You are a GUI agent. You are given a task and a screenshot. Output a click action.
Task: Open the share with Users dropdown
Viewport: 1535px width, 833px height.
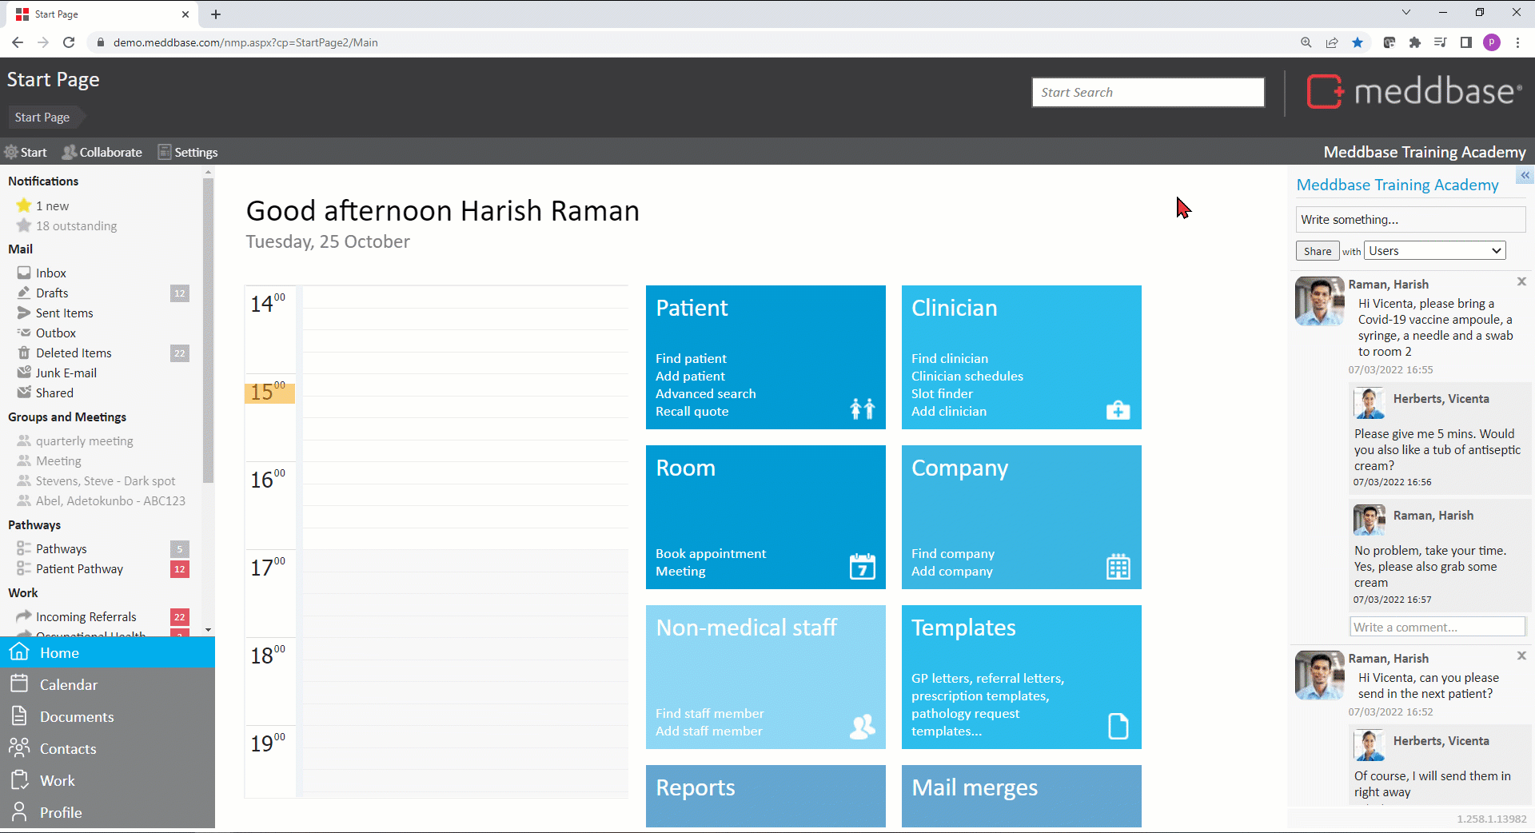click(x=1434, y=251)
